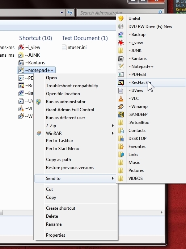Click the .VirtualBox folder icon
Screen dimensions: 186x249
click(x=121, y=123)
